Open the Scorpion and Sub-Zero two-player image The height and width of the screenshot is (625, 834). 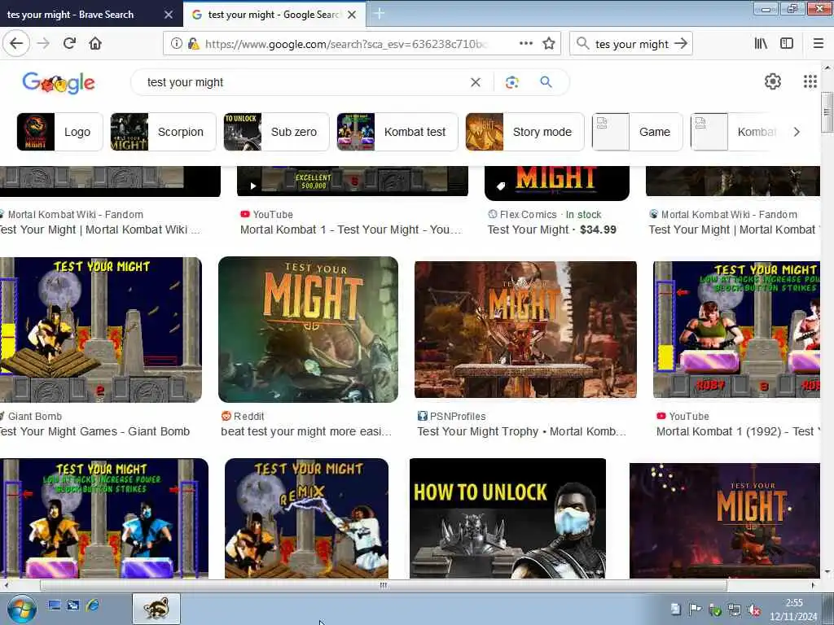pos(103,518)
